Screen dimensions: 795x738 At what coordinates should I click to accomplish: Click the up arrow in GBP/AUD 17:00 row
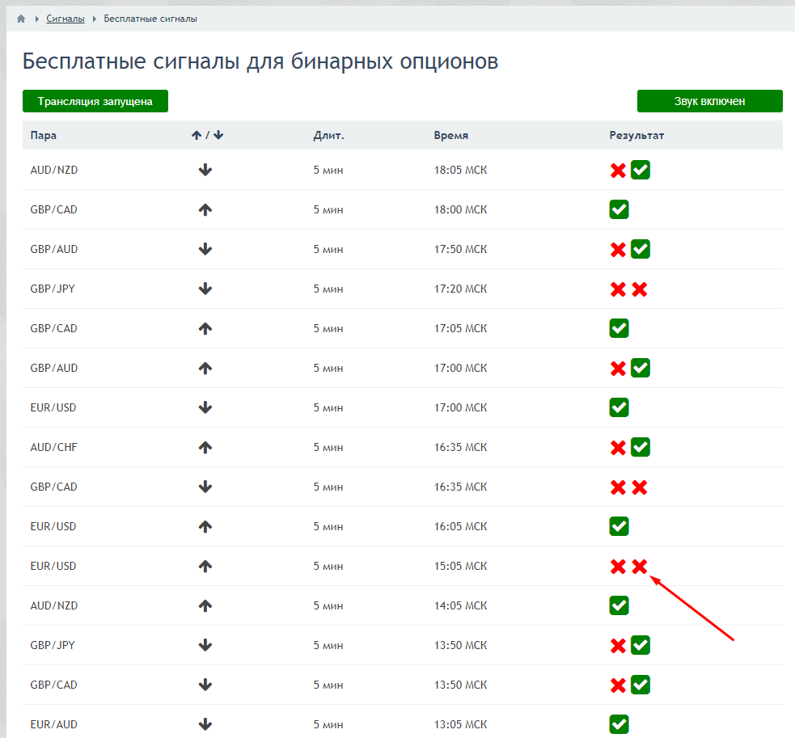[x=205, y=368]
